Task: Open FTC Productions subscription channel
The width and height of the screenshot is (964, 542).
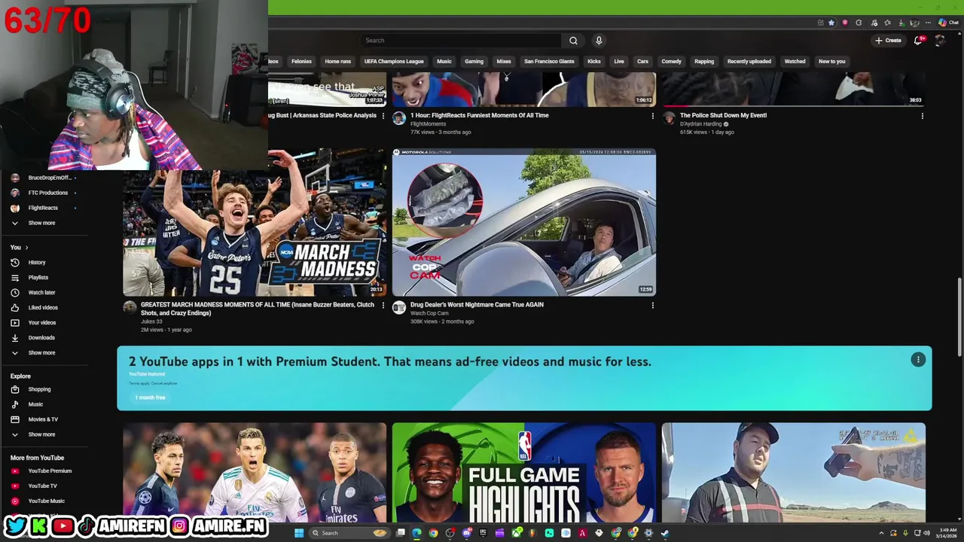Action: pos(47,193)
